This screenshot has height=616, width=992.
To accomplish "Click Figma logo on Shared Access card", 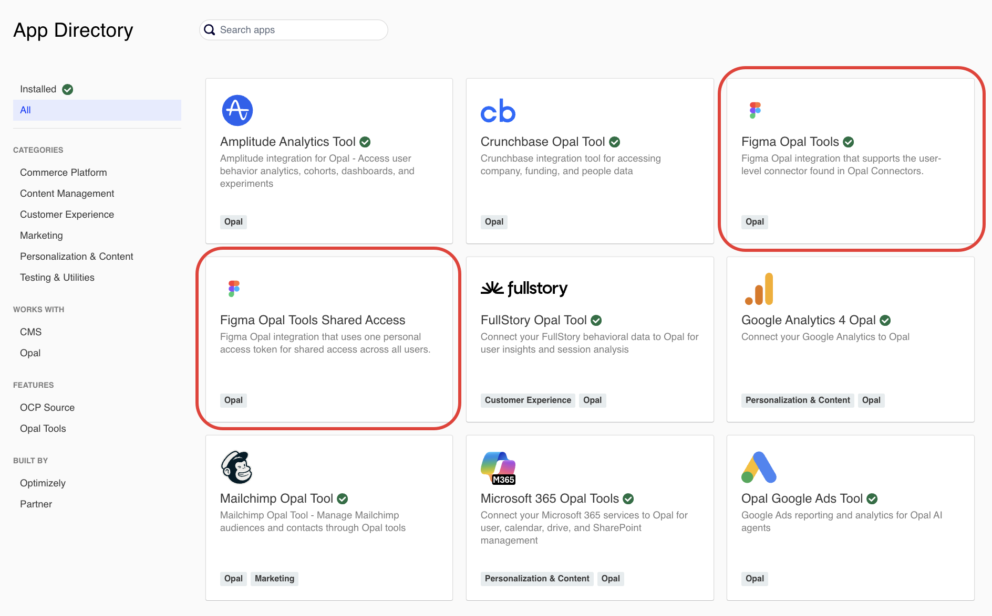I will [234, 289].
